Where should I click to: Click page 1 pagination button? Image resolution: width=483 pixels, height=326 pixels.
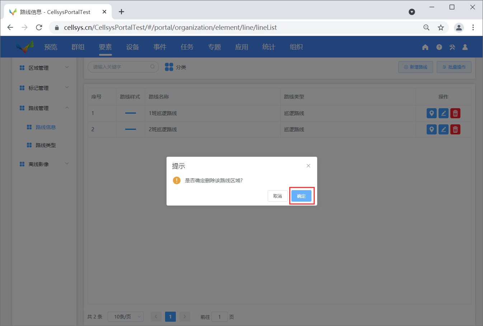click(x=170, y=317)
